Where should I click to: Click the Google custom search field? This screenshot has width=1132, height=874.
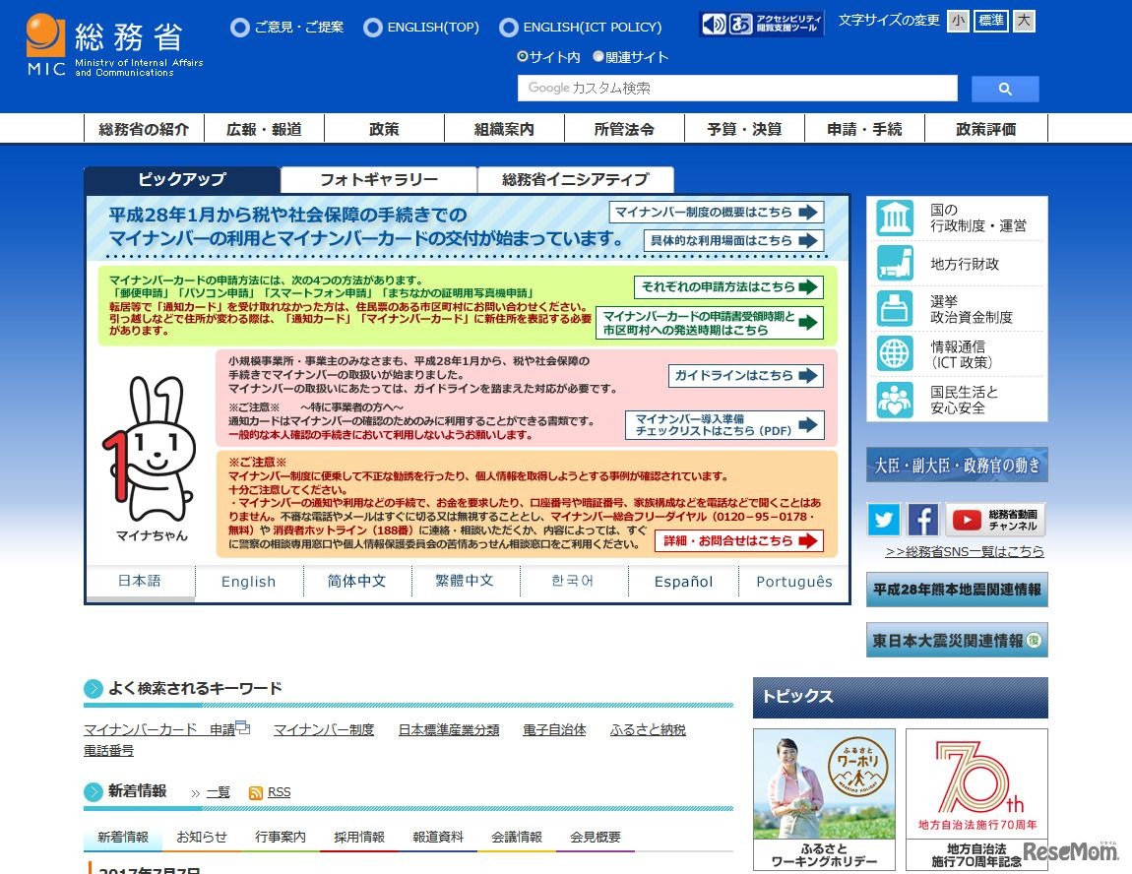737,89
